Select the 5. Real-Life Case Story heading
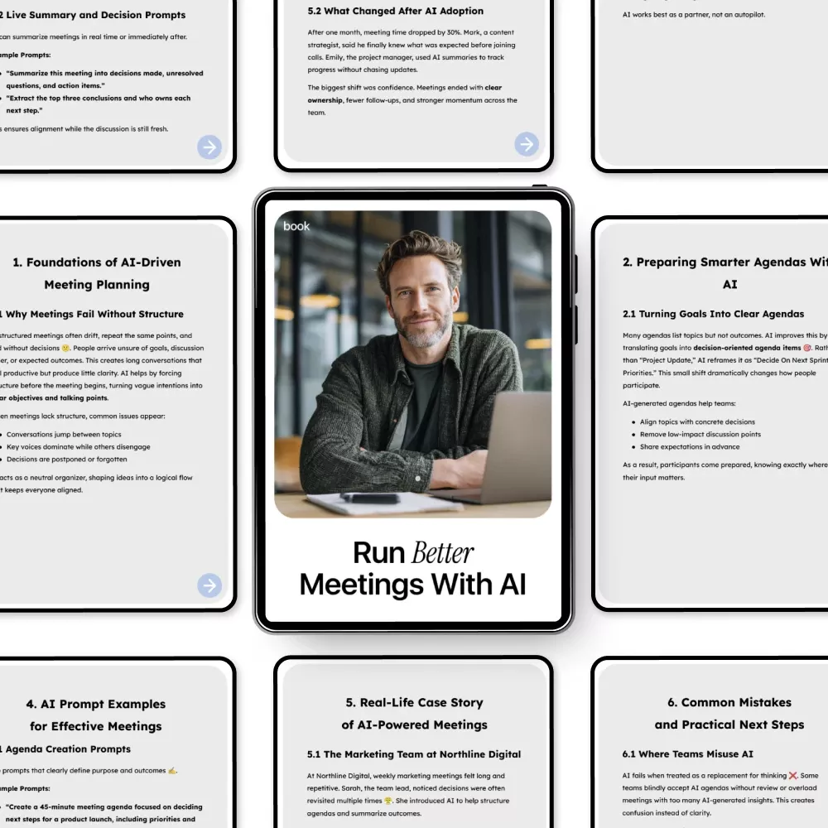 414,713
